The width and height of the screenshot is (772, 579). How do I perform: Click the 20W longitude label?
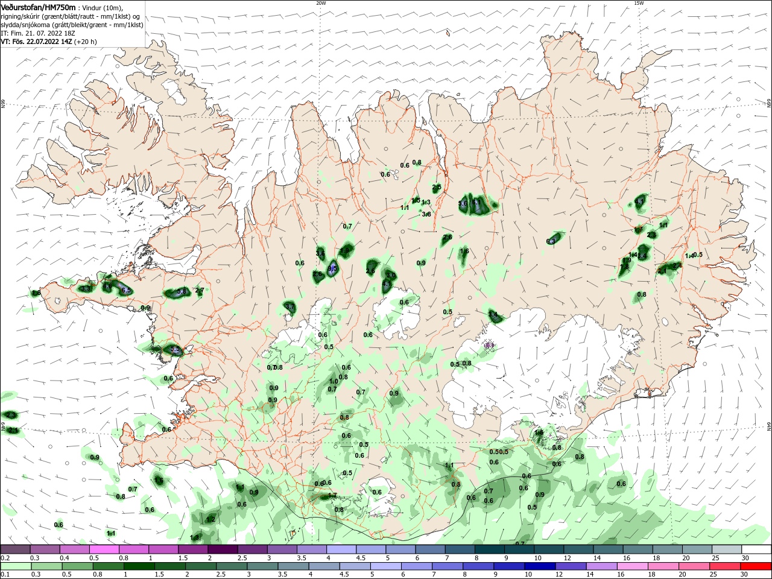(321, 3)
